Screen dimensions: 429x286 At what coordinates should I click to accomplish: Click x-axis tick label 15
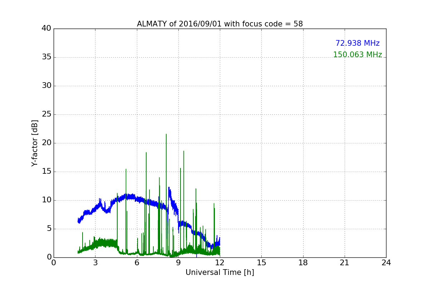click(x=261, y=262)
